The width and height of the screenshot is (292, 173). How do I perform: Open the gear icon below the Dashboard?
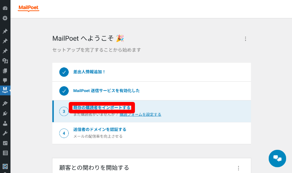coord(5,18)
